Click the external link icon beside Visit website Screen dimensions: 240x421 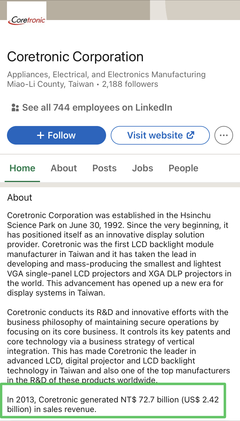(190, 135)
